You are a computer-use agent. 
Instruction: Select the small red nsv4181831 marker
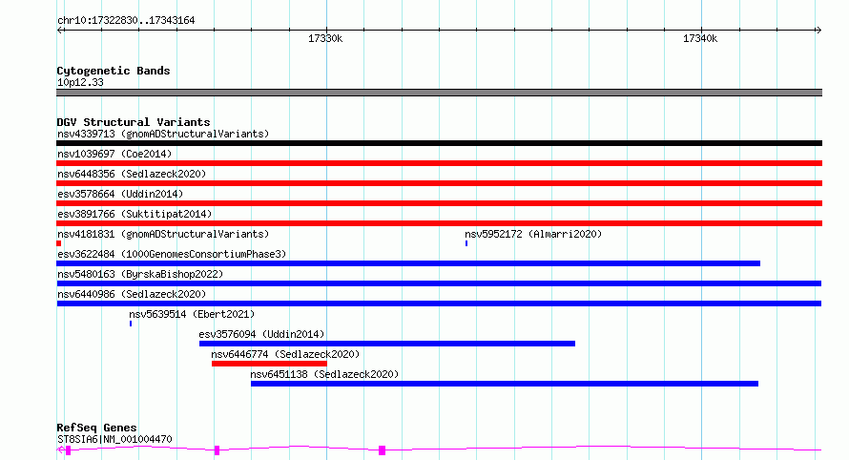click(58, 243)
